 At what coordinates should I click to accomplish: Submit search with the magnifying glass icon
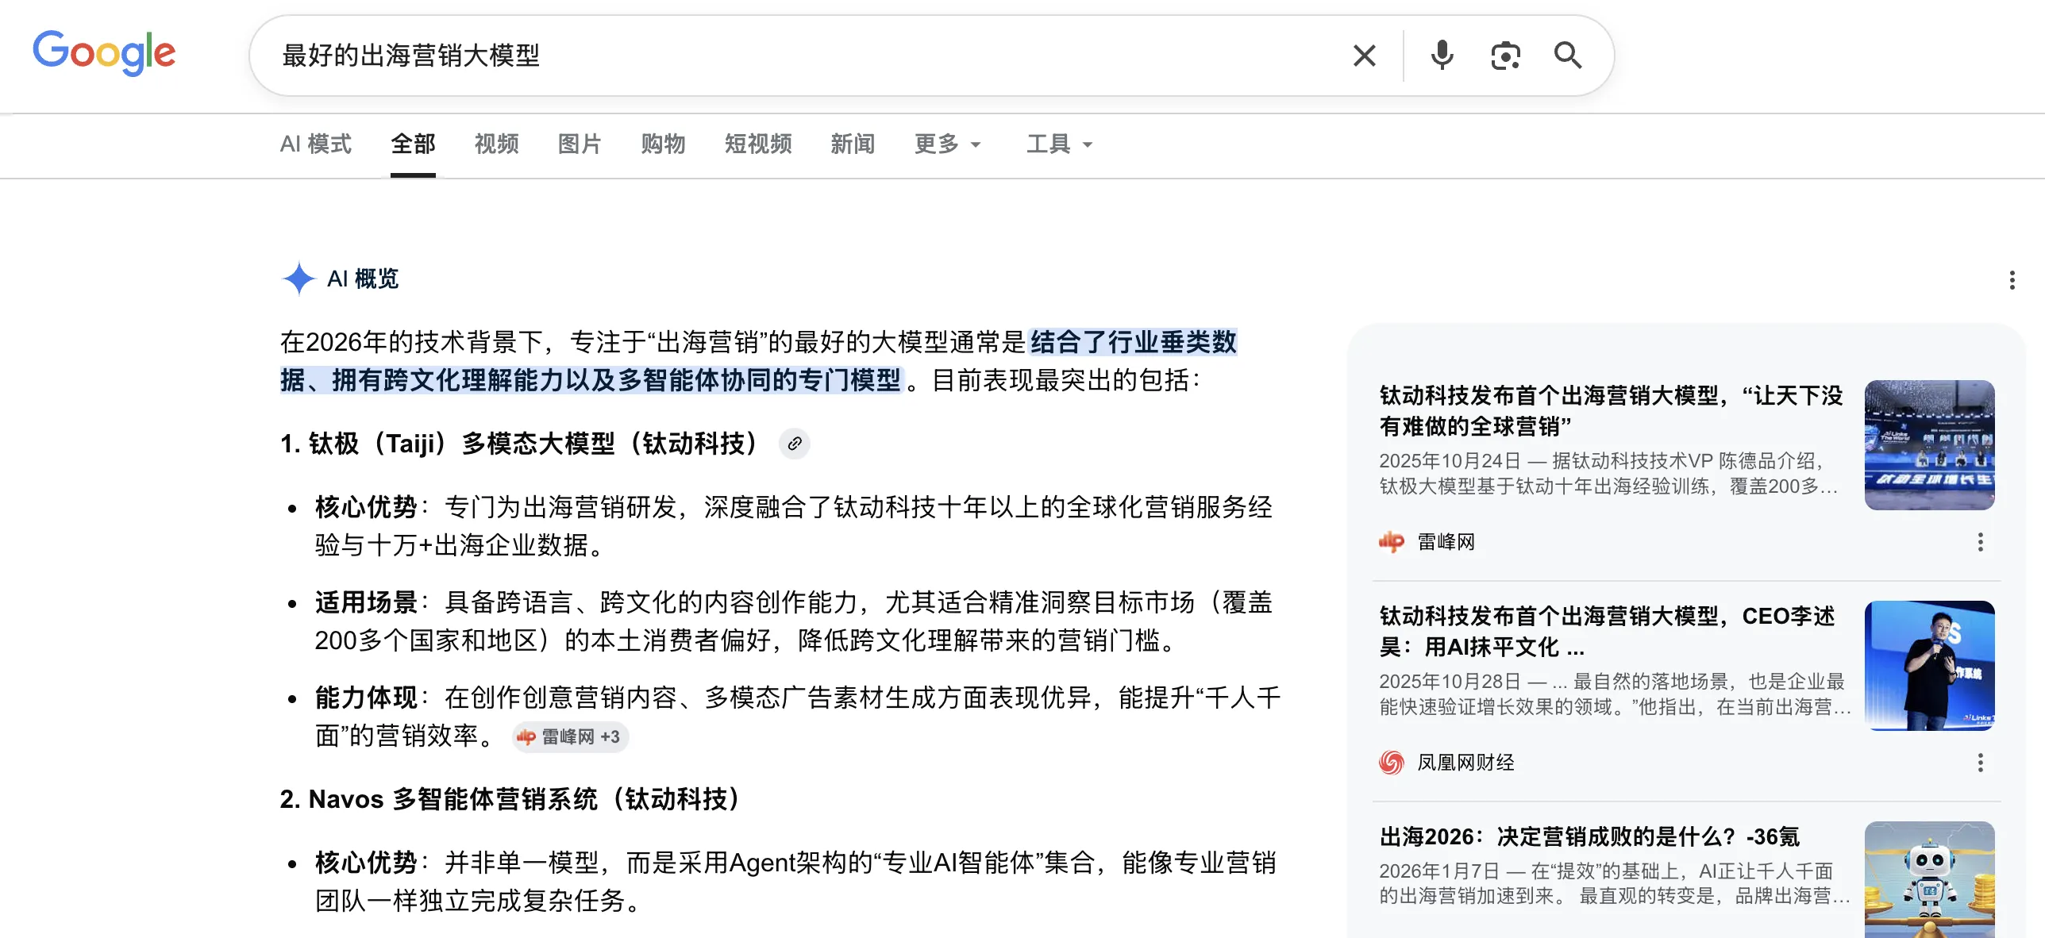[1567, 56]
